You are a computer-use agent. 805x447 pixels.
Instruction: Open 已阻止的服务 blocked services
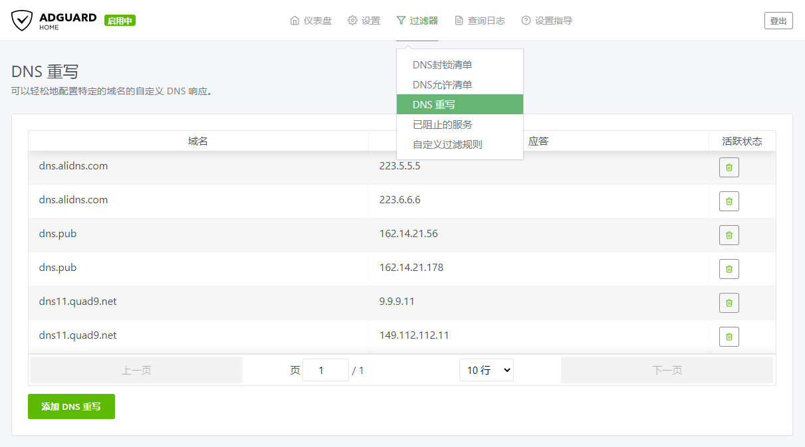tap(442, 125)
